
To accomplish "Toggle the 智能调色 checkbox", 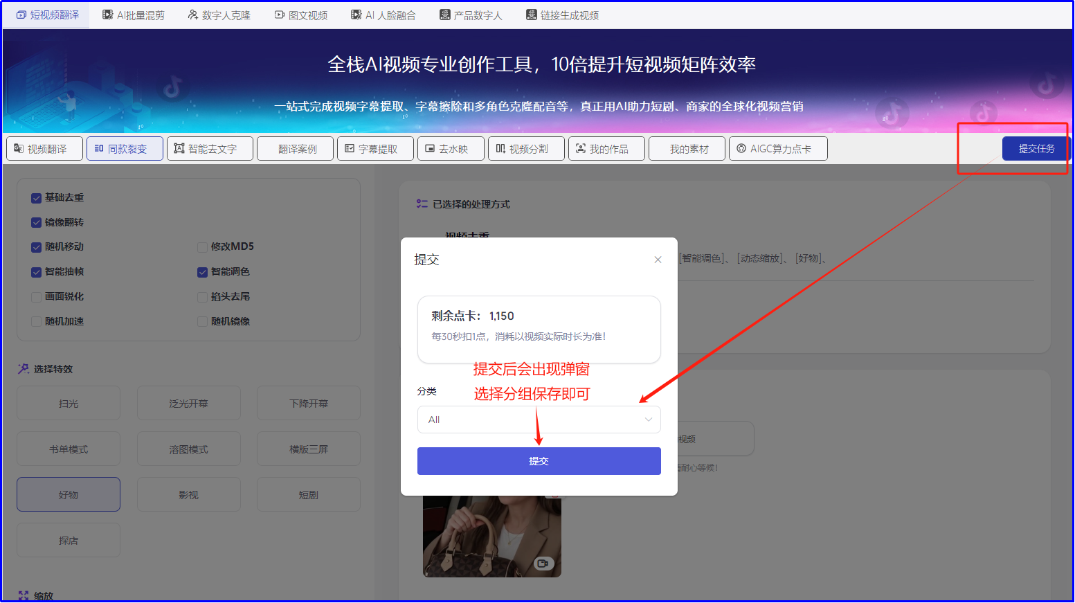I will tap(203, 272).
